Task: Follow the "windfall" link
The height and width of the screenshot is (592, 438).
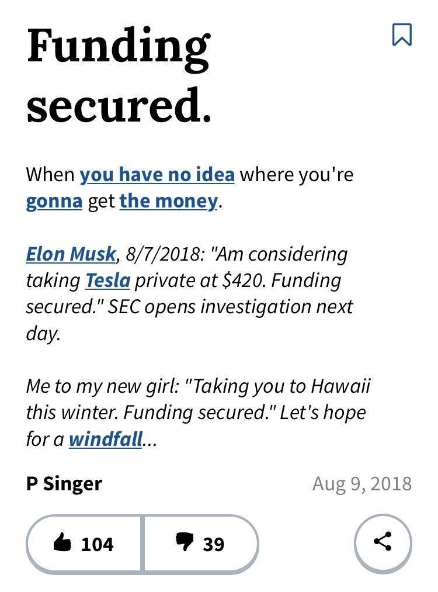Action: 105,439
